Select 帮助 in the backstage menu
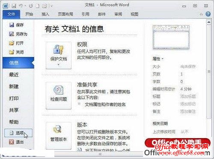The width and height of the screenshot is (214, 159). (x=14, y=122)
